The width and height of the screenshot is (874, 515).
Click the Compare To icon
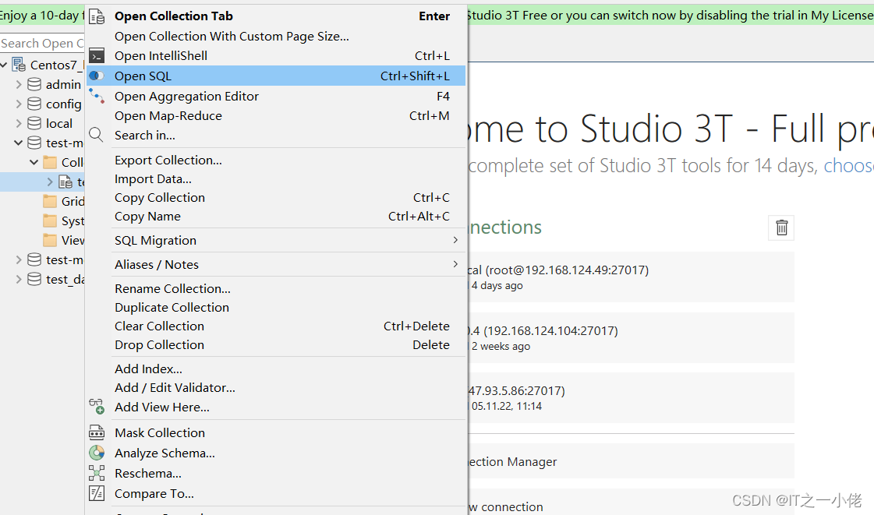97,493
